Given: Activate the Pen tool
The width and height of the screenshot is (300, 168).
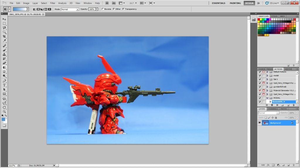Looking at the screenshot, I should 4,81.
